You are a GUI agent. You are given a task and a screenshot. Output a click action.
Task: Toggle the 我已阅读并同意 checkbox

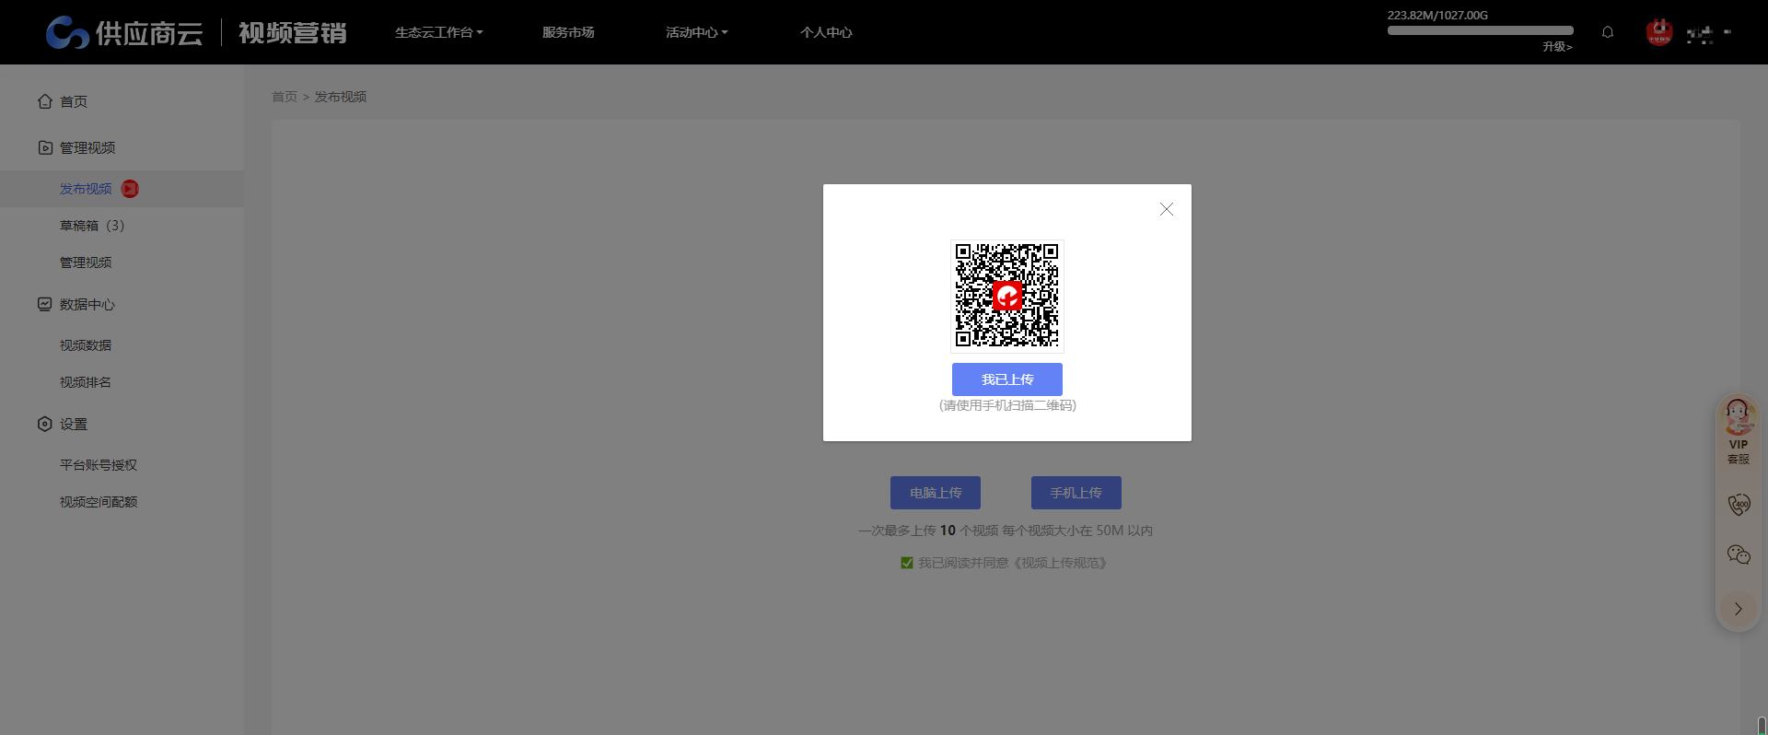pyautogui.click(x=907, y=563)
